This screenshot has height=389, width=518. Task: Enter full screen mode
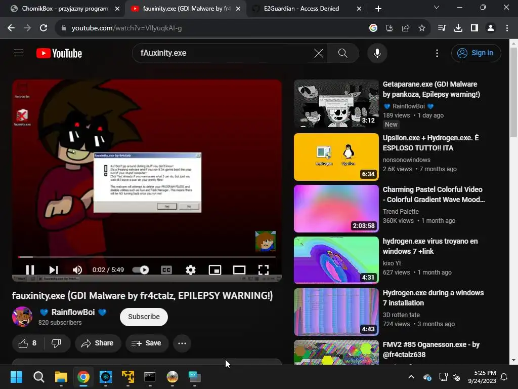263,270
